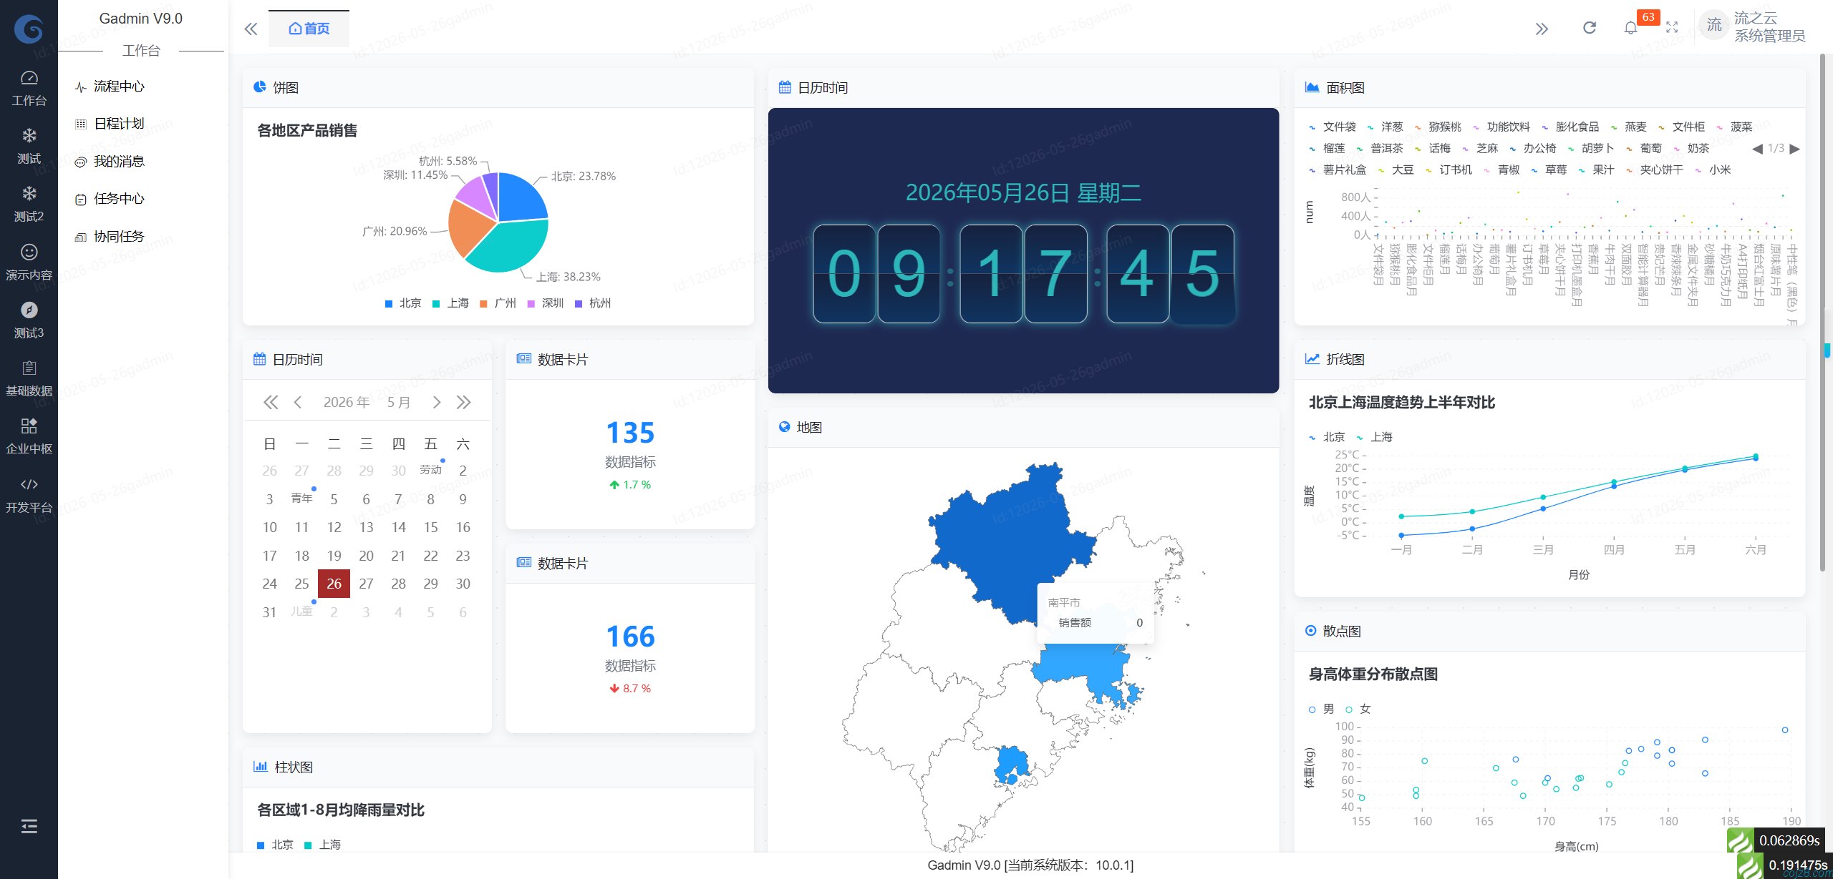Go to the next year in the calendar
The image size is (1833, 879).
[x=464, y=402]
